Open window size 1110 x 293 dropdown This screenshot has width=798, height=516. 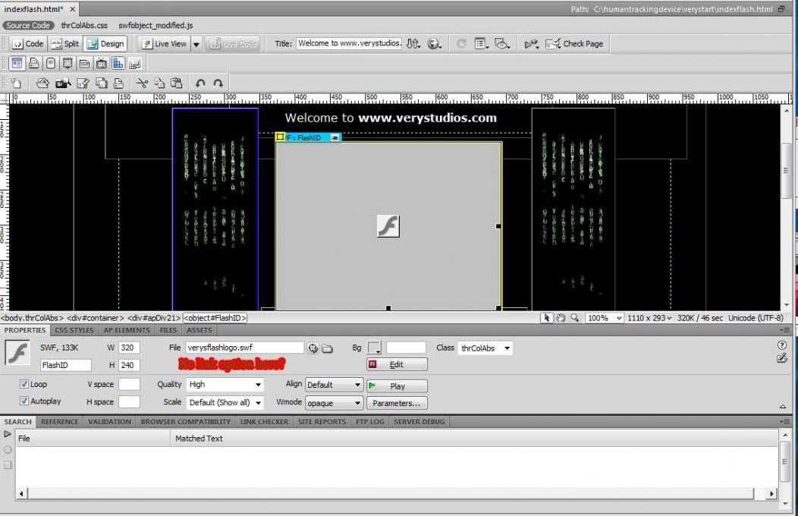(x=649, y=317)
